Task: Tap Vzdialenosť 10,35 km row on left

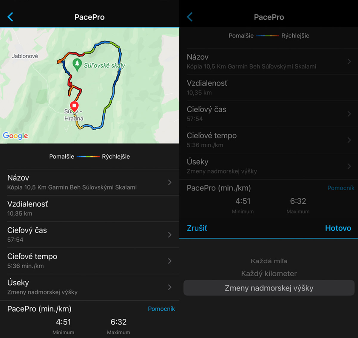Action: click(89, 208)
